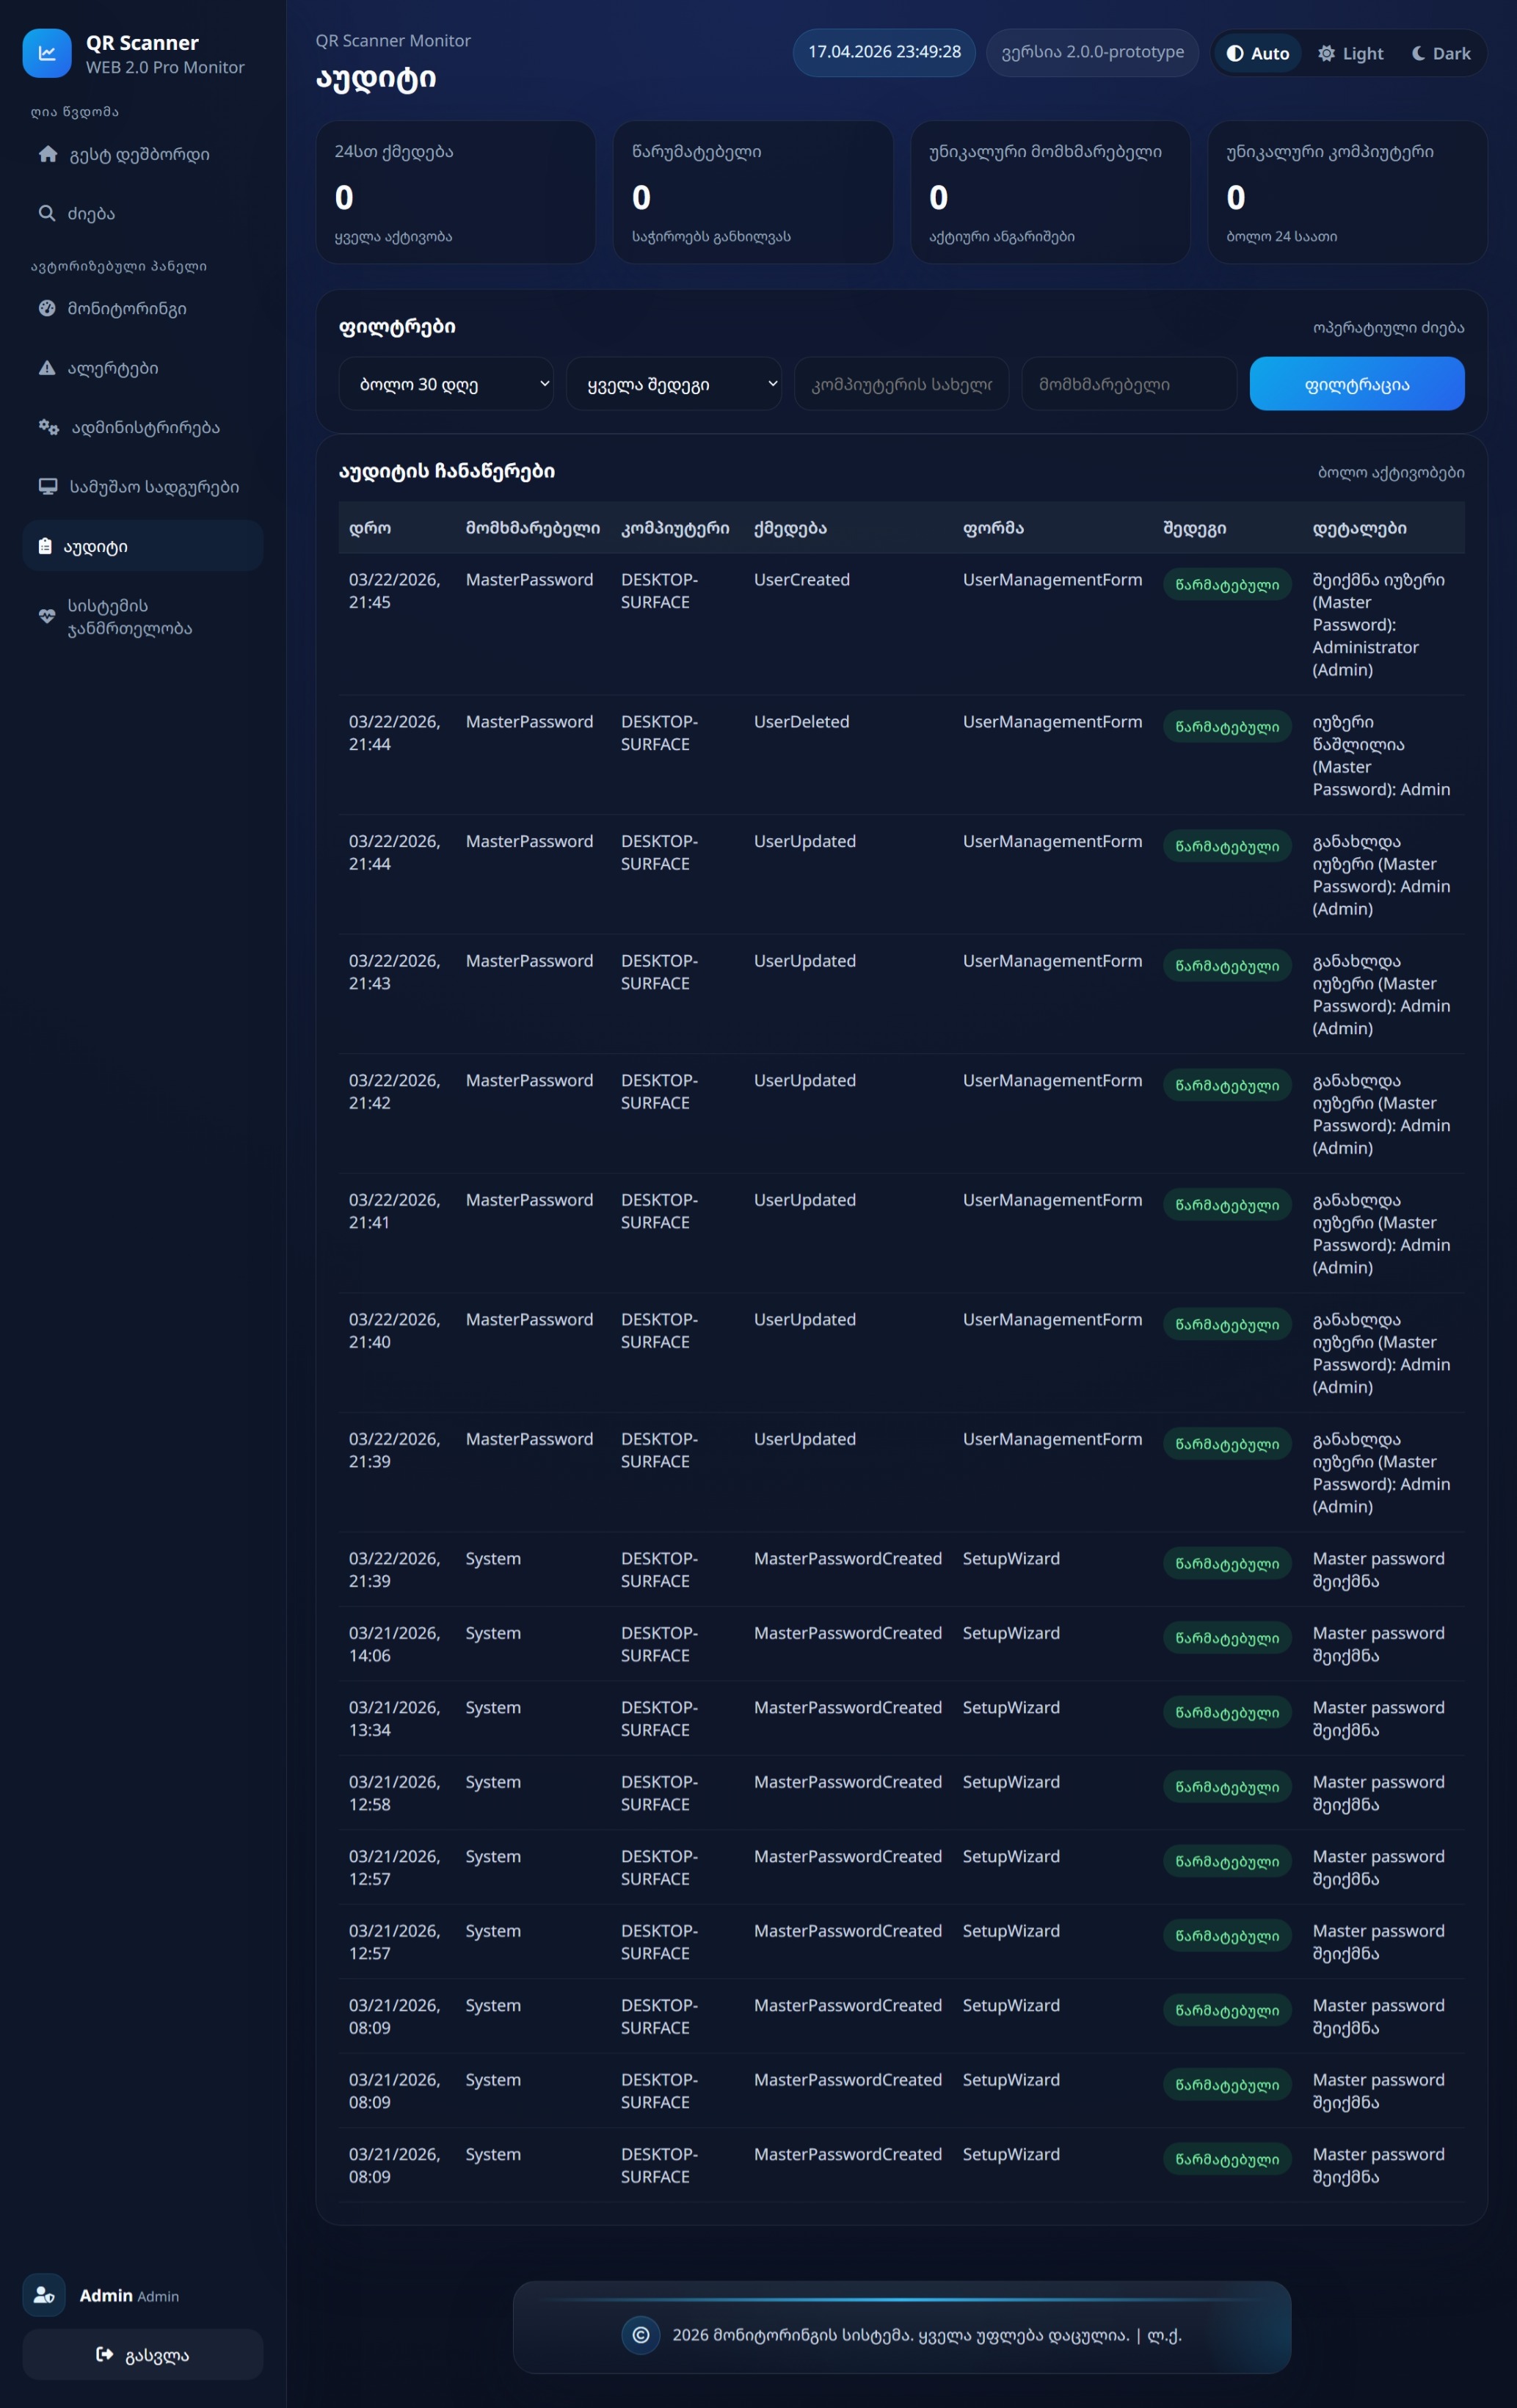1517x2408 pixels.
Task: Click UserUpdated in the 21:41 row
Action: (x=805, y=1200)
